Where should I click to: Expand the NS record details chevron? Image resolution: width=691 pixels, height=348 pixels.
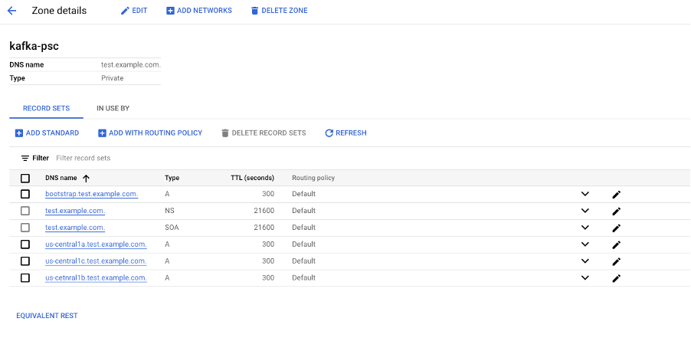[x=585, y=211]
